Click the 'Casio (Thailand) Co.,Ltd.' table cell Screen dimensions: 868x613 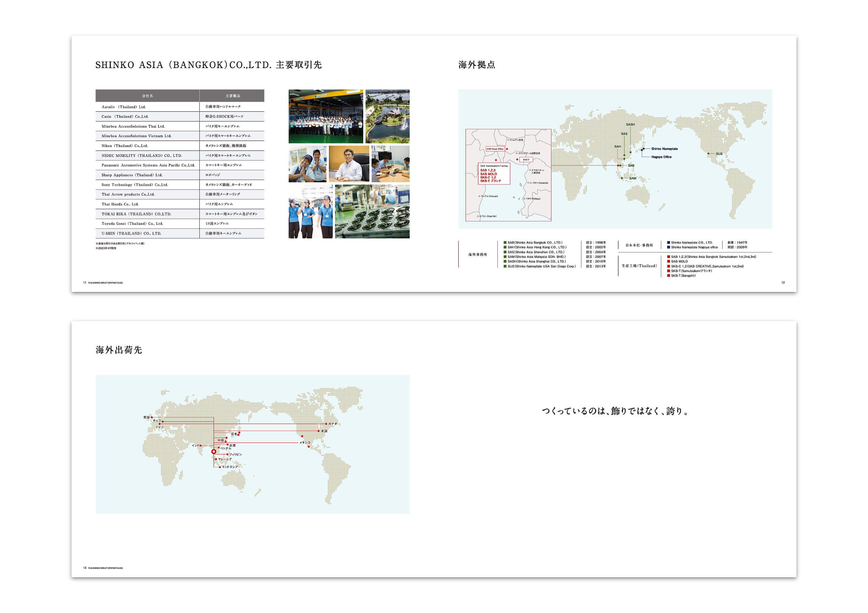click(148, 117)
